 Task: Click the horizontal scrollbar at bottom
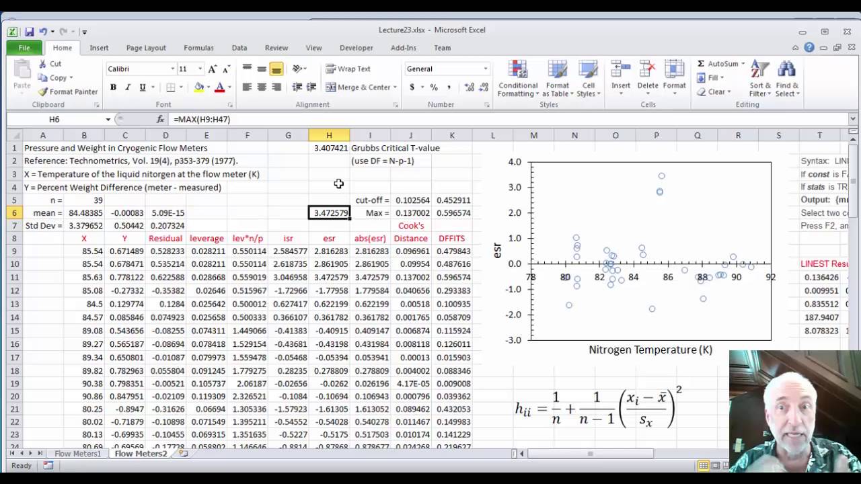[x=591, y=454]
